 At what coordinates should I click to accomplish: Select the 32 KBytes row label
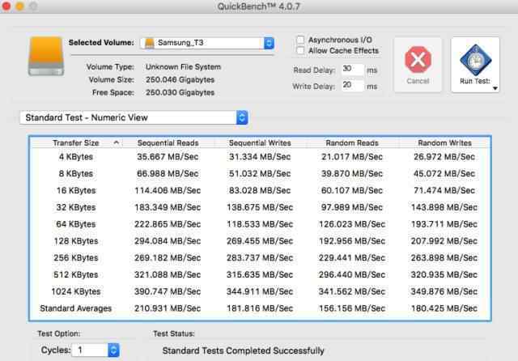point(76,207)
